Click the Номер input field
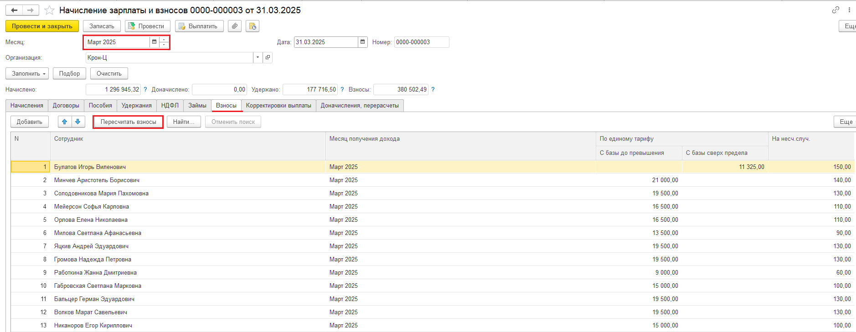 [x=421, y=42]
